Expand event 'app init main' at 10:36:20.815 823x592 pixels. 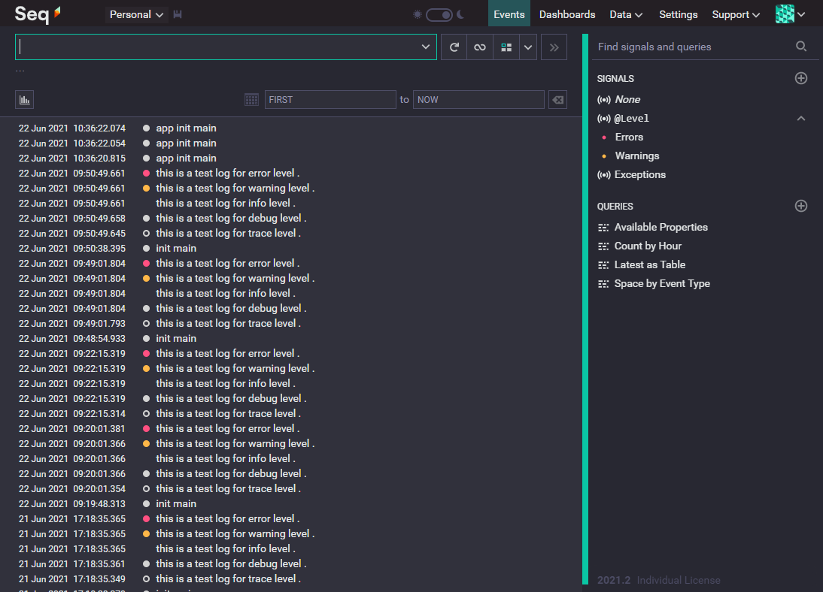pyautogui.click(x=186, y=159)
